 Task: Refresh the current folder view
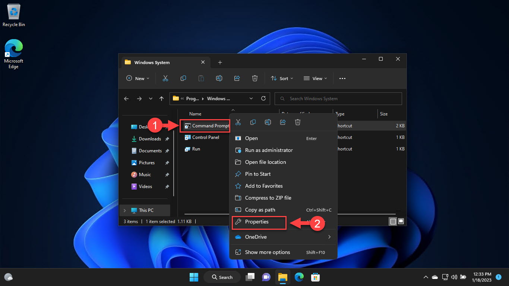[263, 99]
